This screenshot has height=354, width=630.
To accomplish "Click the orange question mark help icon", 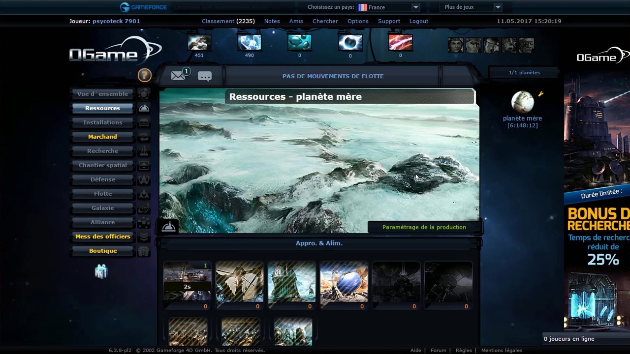I will pos(144,75).
